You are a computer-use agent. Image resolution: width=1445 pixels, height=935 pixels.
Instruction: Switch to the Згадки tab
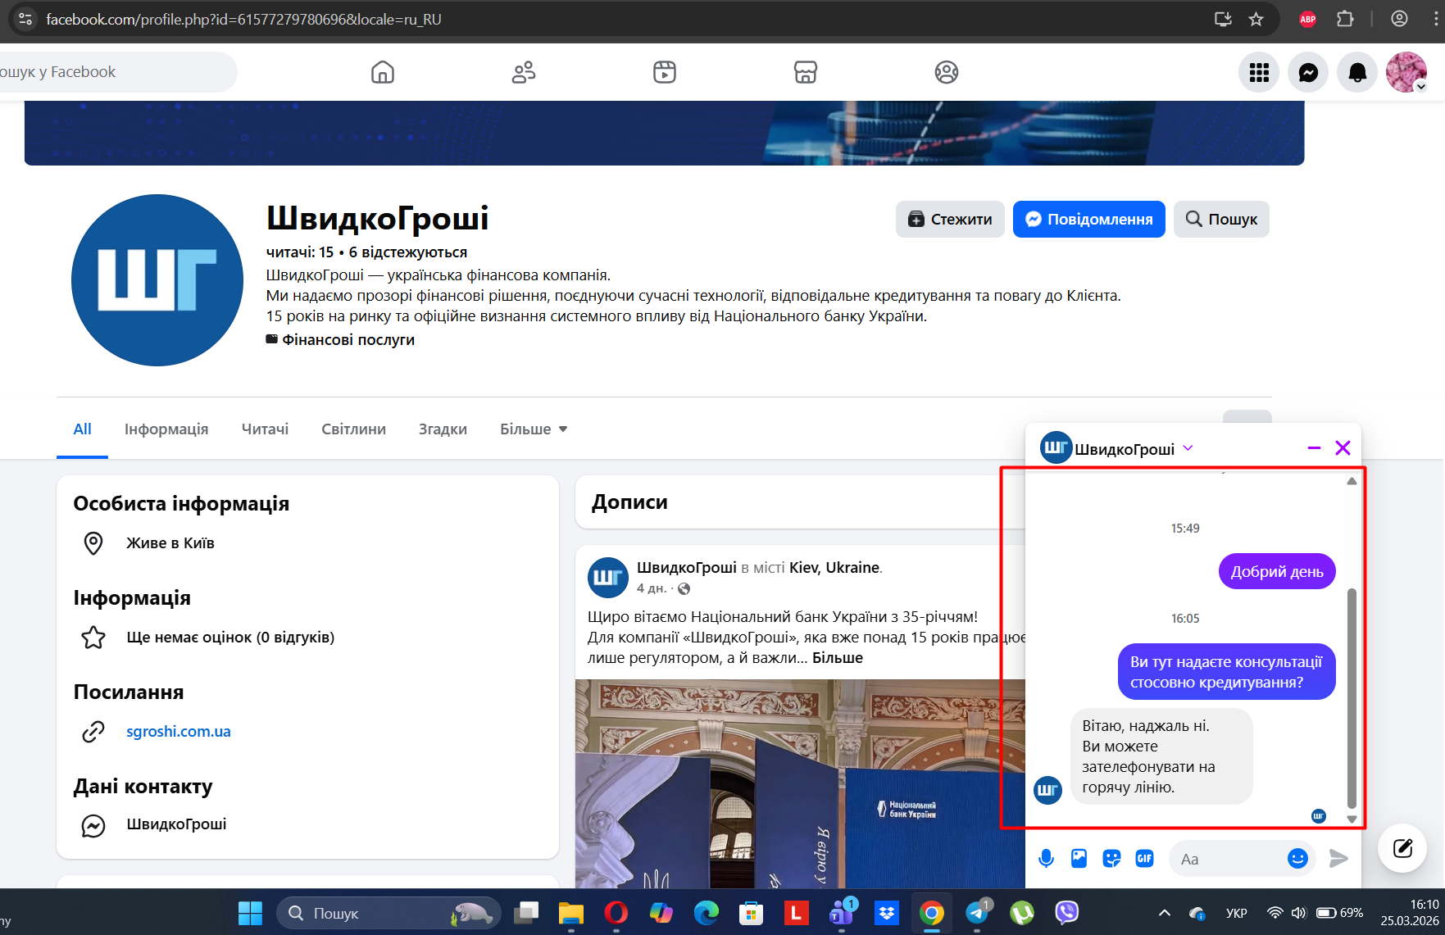443,429
